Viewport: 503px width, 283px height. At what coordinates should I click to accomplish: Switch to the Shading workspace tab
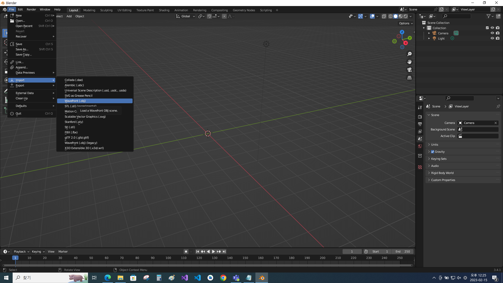164,10
